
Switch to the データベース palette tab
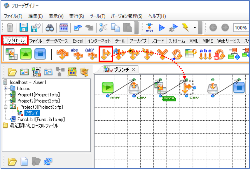click(57, 41)
